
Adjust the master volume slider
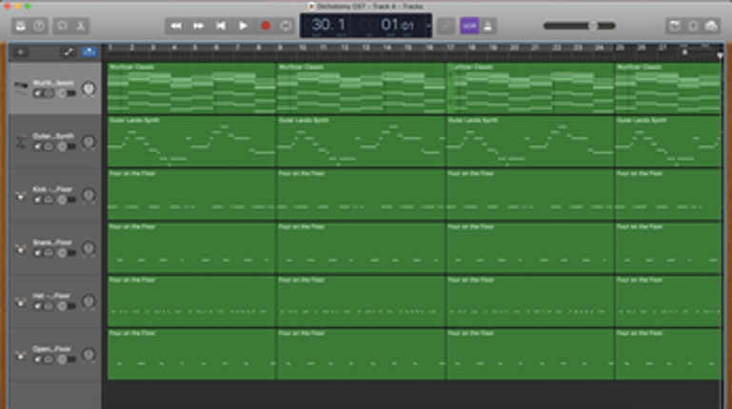point(580,26)
